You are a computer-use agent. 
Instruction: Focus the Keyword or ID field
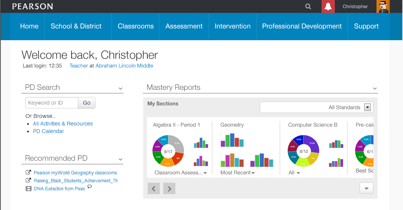click(x=52, y=103)
